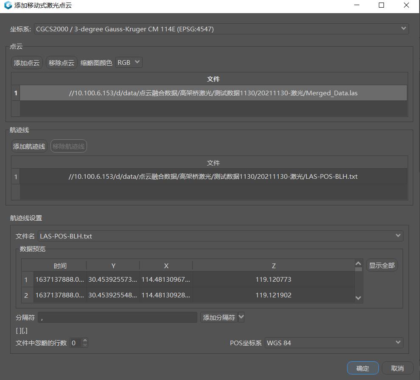Open the POS坐标系 WGS 84 dropdown
420x380 pixels.
[334, 343]
